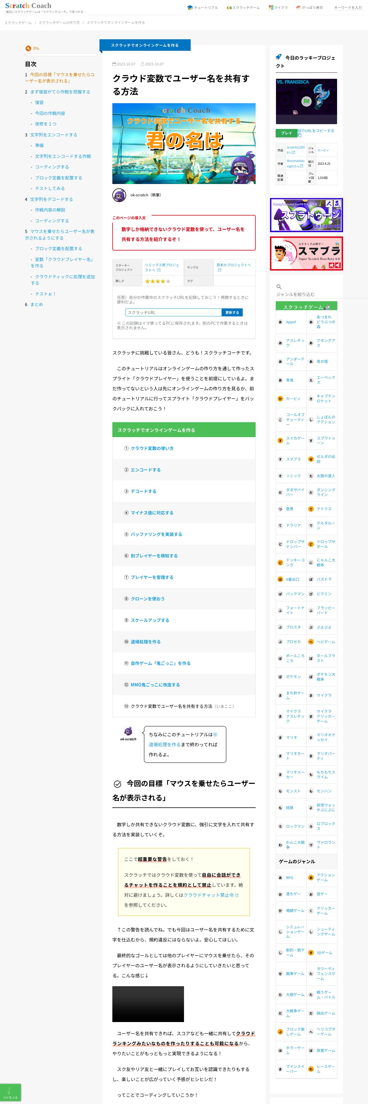Play the dark demo video
The image size is (368, 1104).
[148, 1004]
